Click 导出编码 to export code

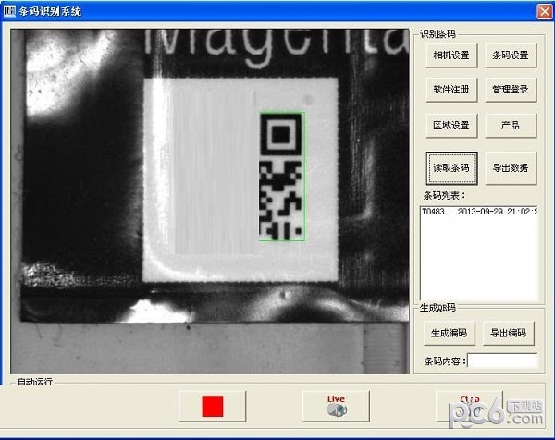pos(509,333)
